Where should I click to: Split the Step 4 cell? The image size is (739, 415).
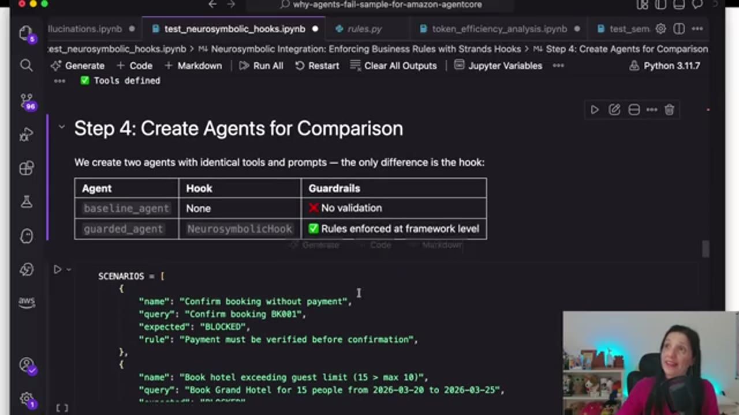tap(634, 110)
